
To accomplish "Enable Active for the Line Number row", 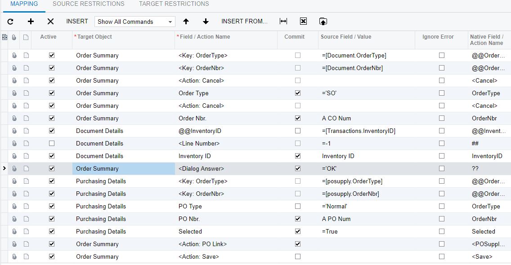I will (52, 144).
